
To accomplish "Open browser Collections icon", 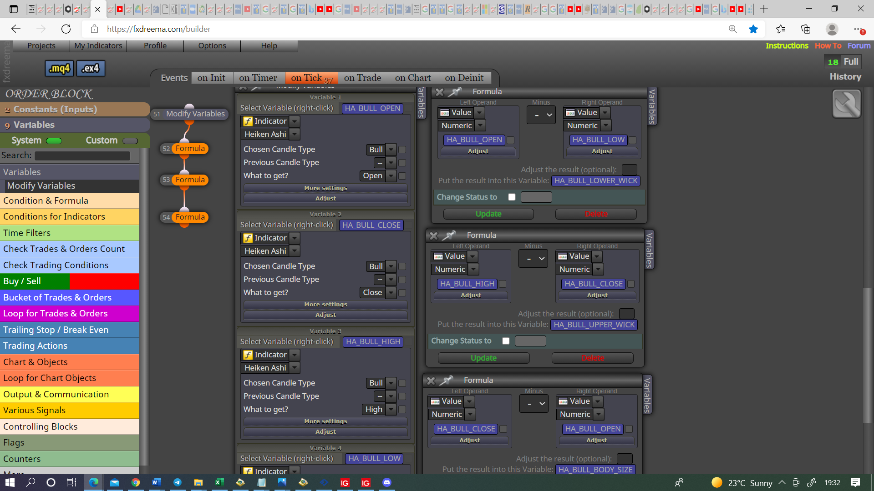I will click(x=806, y=29).
